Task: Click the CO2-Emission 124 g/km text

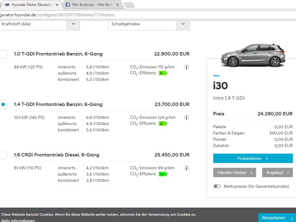Action: click(153, 117)
